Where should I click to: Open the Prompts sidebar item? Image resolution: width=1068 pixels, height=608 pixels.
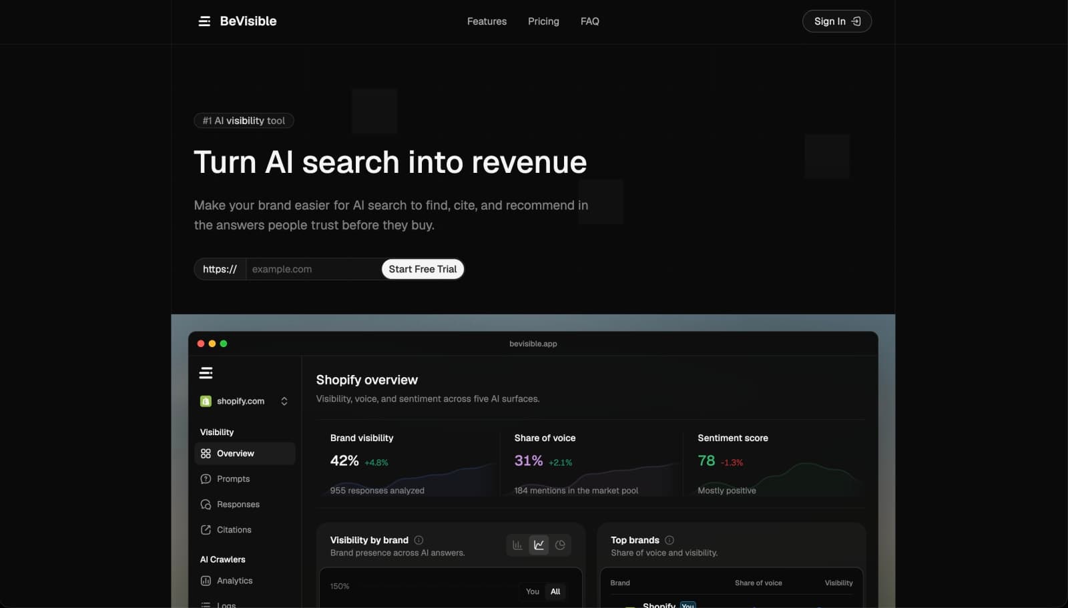(245, 479)
